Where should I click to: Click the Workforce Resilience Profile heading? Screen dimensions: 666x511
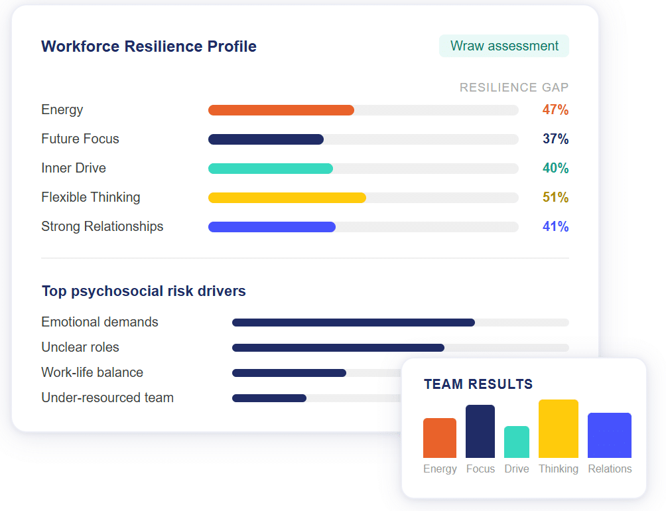[149, 46]
